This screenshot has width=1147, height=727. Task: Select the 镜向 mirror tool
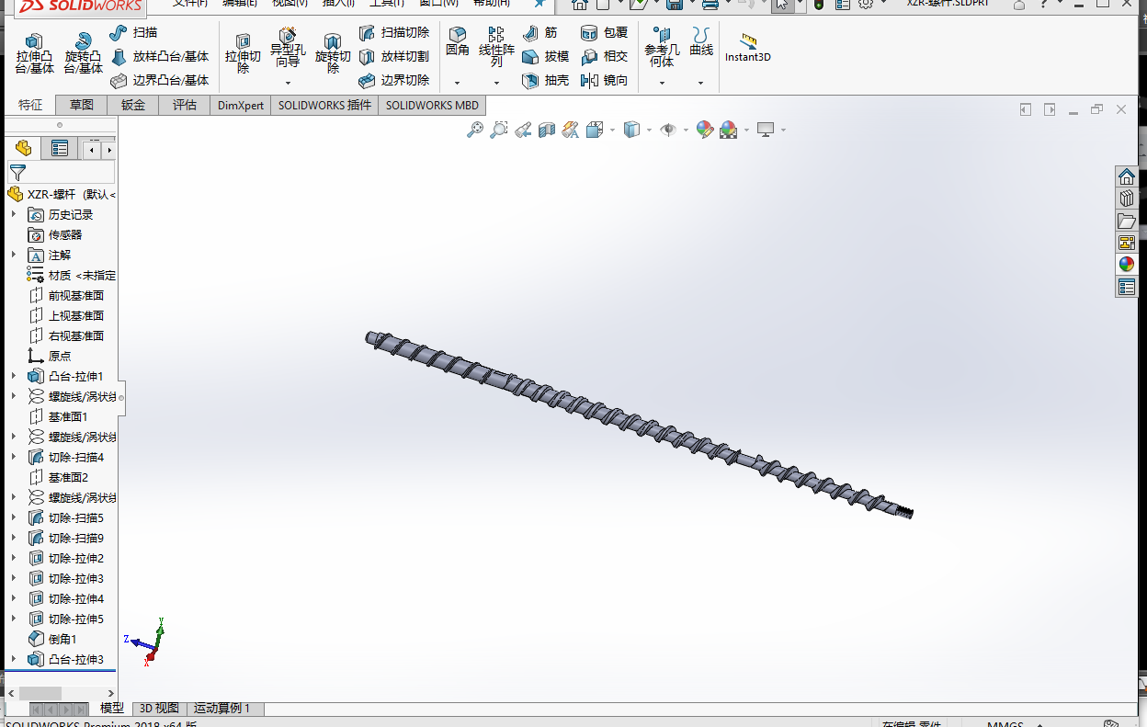(x=605, y=81)
